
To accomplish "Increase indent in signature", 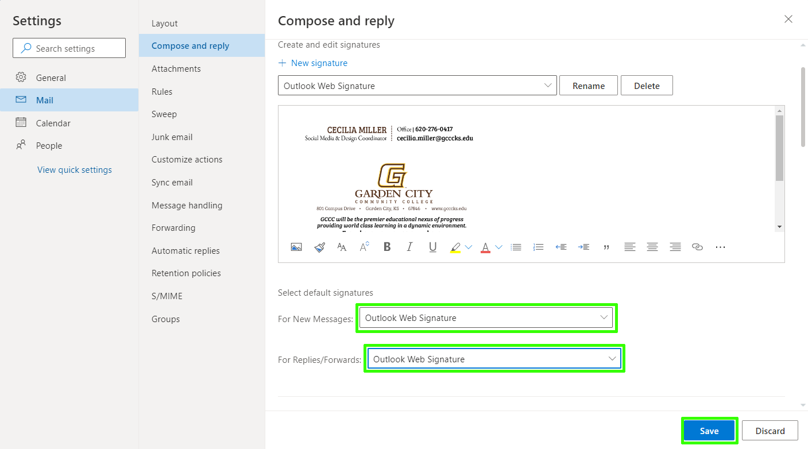I will pyautogui.click(x=583, y=247).
